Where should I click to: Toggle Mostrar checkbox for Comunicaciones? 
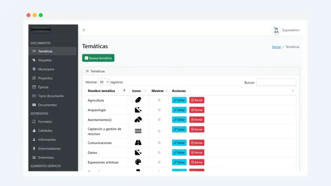click(x=159, y=143)
